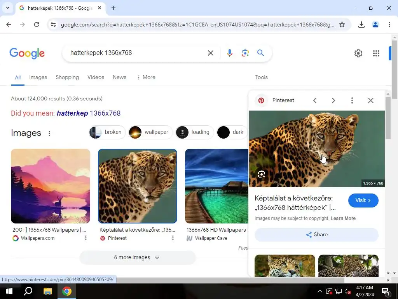Viewport: 398px width, 299px height.
Task: Clear the search box text
Action: pyautogui.click(x=210, y=53)
